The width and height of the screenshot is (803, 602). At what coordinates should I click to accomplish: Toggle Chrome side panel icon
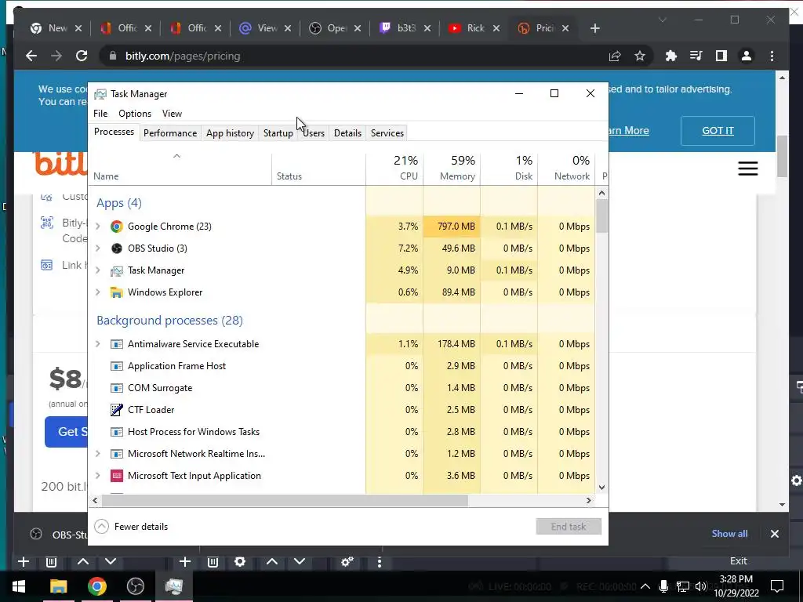tap(721, 56)
